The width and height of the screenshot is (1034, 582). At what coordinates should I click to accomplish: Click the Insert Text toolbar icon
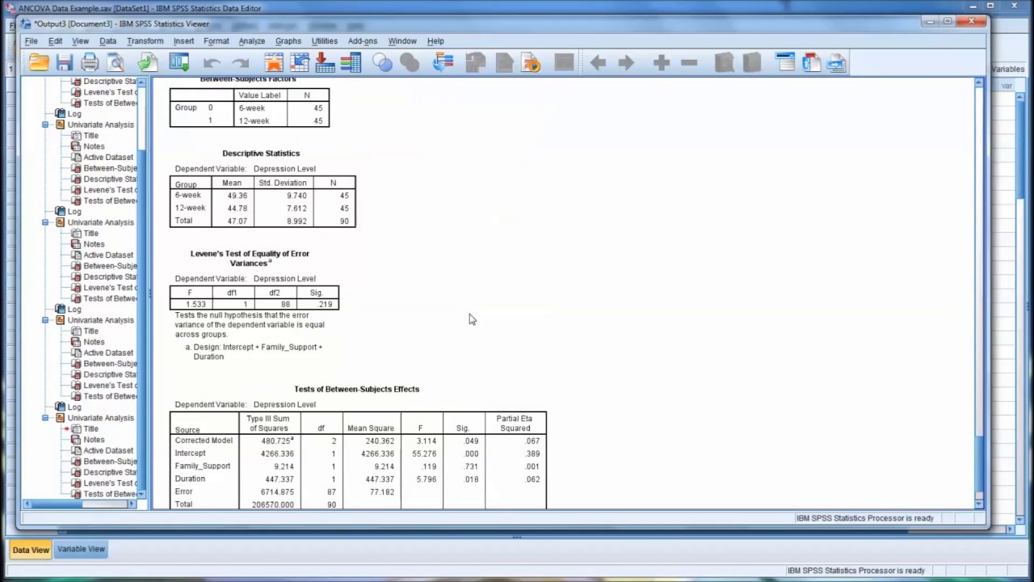coord(837,63)
